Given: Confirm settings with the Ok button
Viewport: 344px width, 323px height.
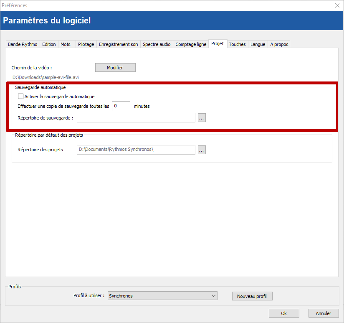Looking at the screenshot, I should [x=284, y=313].
